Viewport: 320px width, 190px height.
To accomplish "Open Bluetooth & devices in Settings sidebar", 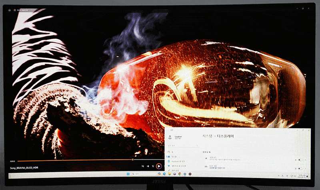I will tap(176, 161).
